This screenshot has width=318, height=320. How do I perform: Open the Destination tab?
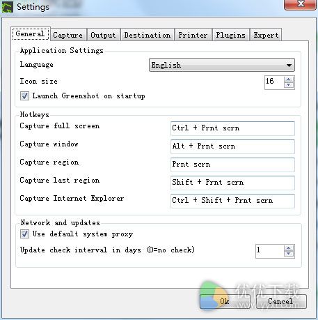coord(148,35)
